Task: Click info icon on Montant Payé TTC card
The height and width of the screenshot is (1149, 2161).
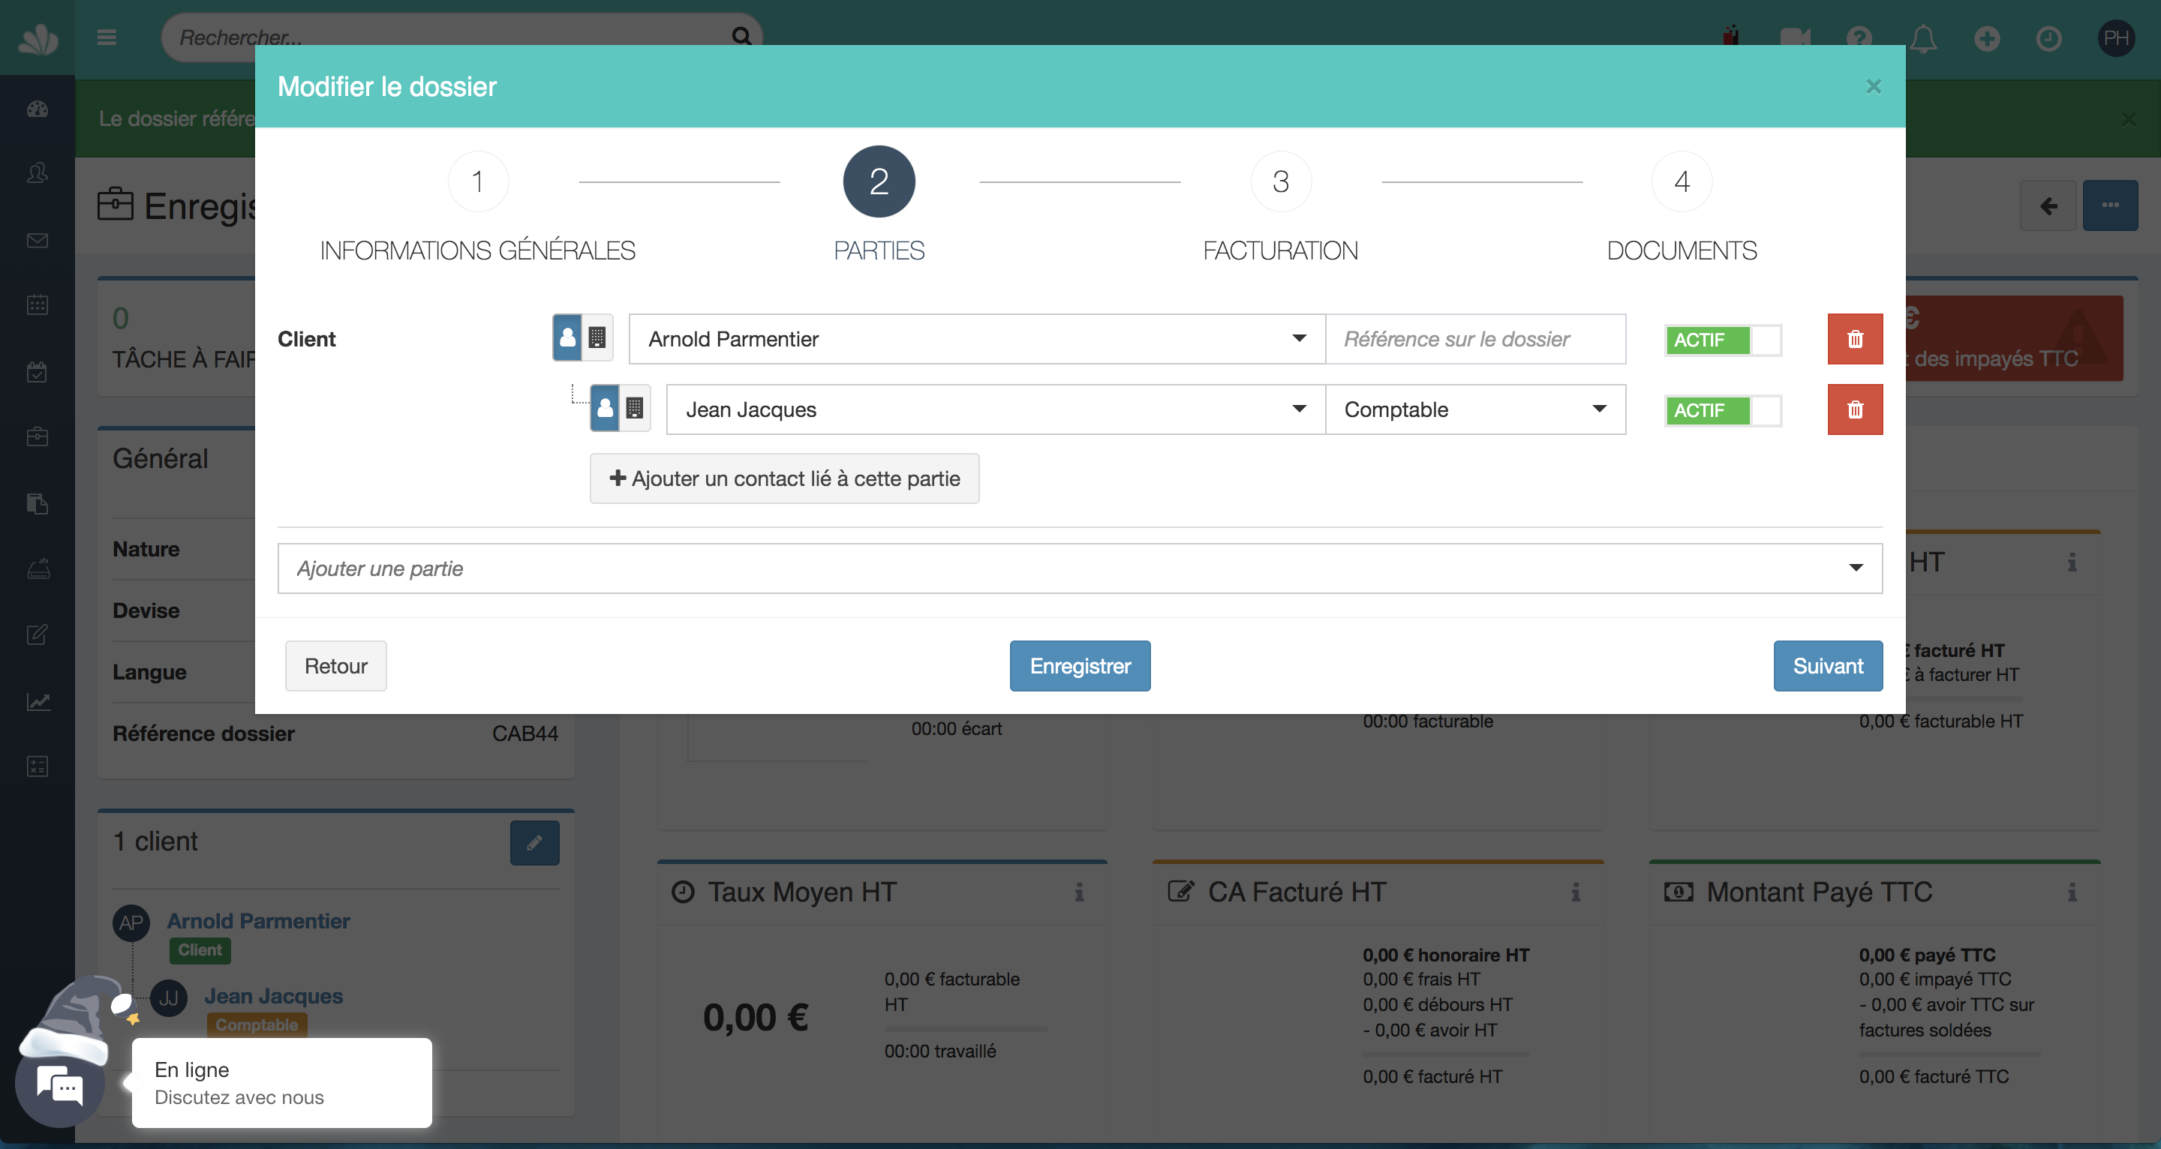Action: [x=2072, y=892]
